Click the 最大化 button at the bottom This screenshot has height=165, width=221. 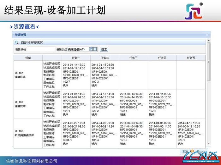201,151
